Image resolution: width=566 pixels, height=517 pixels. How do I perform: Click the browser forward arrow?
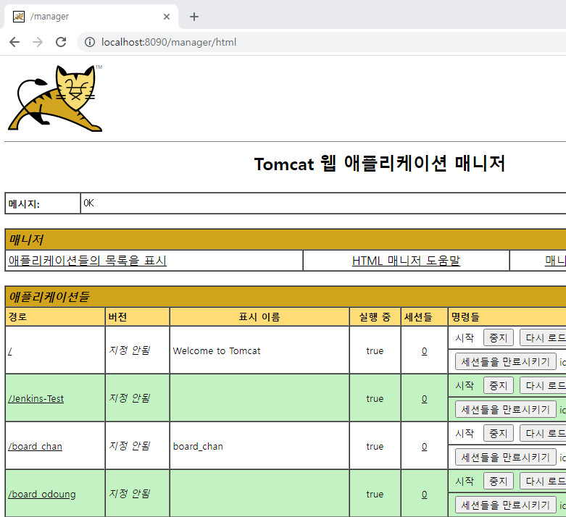click(38, 42)
